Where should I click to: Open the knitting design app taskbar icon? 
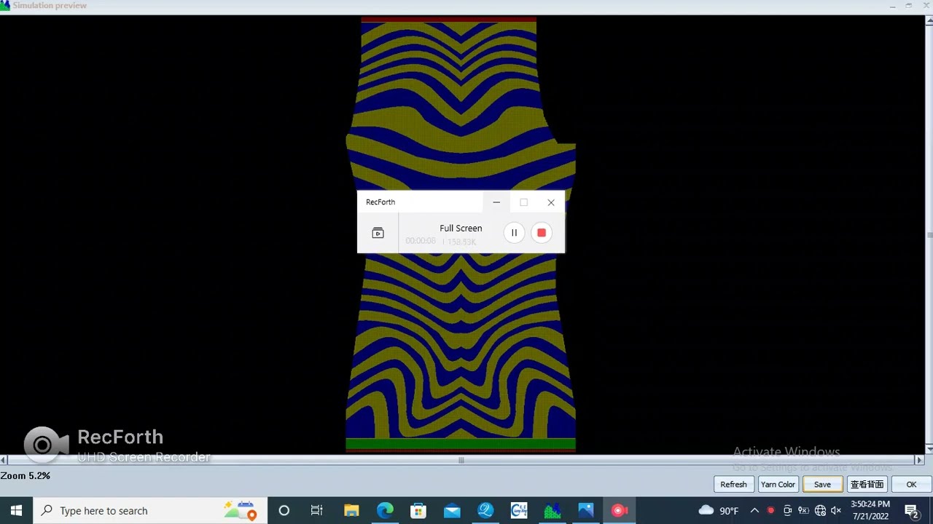point(553,511)
